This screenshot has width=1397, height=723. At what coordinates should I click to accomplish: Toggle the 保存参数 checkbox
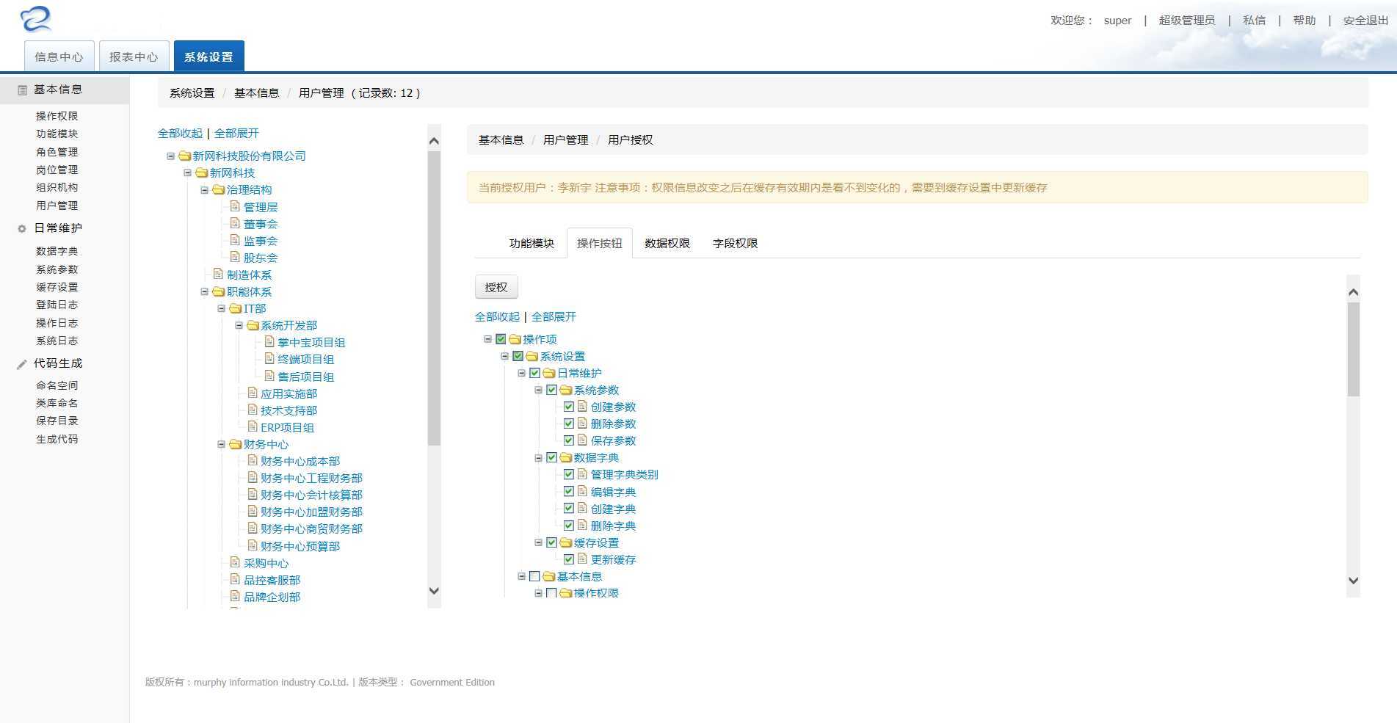click(x=569, y=440)
